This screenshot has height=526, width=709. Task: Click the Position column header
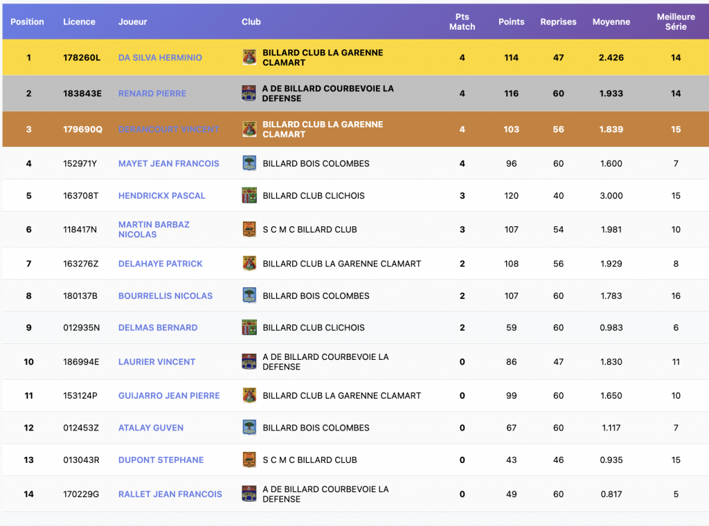pyautogui.click(x=28, y=21)
